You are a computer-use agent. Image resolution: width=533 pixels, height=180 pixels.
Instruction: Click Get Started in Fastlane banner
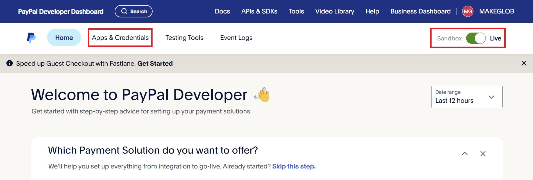click(x=155, y=63)
